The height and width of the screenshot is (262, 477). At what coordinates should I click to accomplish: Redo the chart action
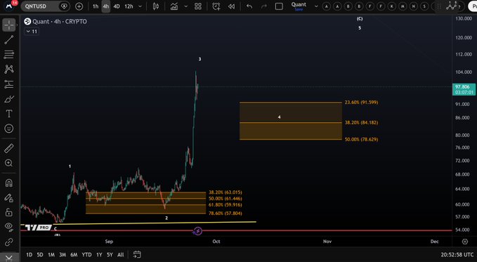pos(263,6)
